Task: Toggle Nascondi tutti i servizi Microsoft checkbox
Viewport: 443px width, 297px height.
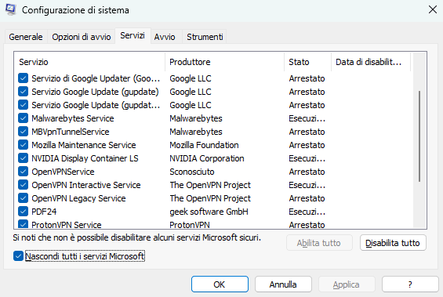Action: click(x=18, y=256)
